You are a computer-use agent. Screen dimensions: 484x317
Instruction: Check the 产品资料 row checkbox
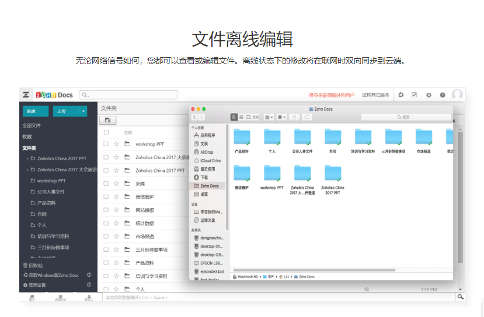coord(106,263)
